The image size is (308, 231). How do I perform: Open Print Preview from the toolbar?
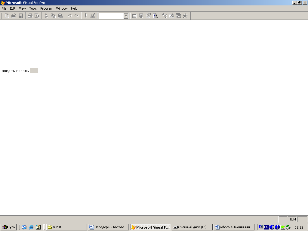pos(37,16)
